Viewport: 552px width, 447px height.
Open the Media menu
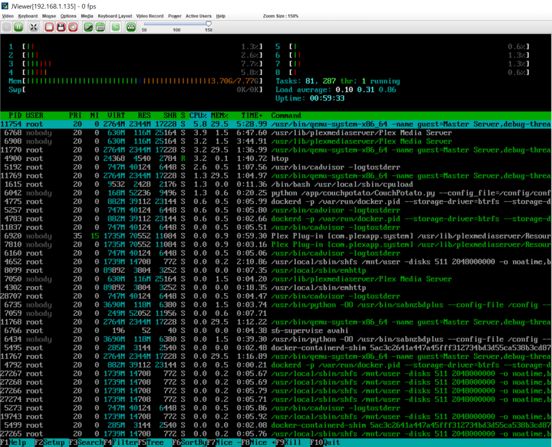coord(87,16)
